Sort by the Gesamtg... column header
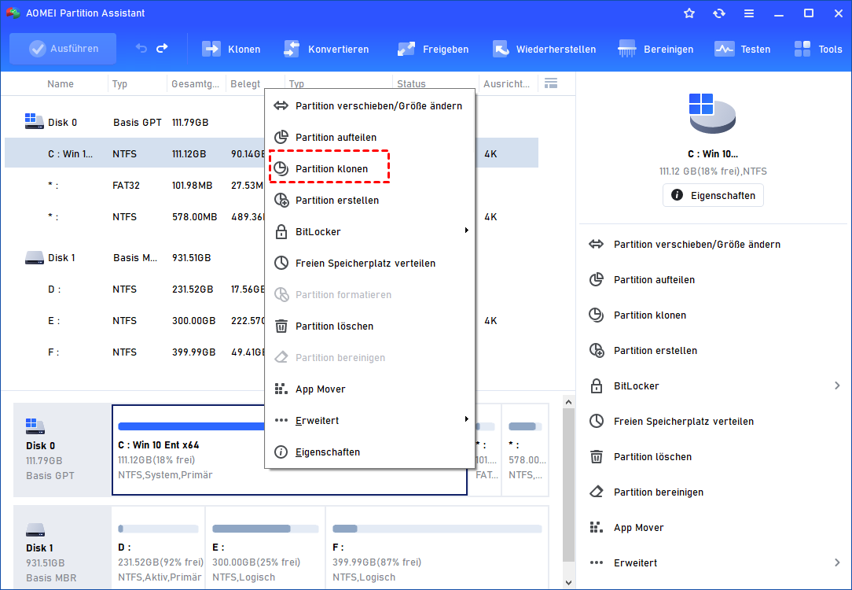 (x=195, y=83)
